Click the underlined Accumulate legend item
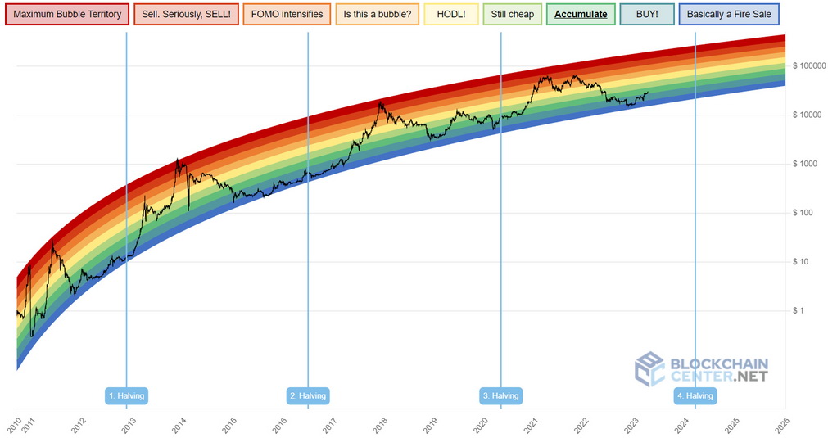This screenshot has height=438, width=828. 581,15
